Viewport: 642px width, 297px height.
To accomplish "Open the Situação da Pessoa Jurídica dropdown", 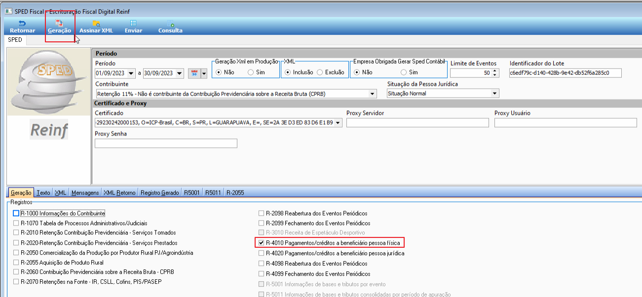I will coord(495,94).
